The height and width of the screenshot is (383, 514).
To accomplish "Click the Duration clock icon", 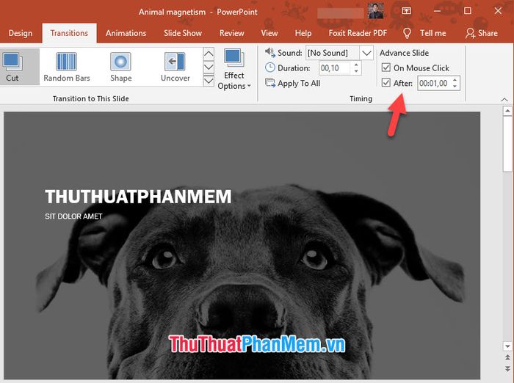I will [269, 68].
